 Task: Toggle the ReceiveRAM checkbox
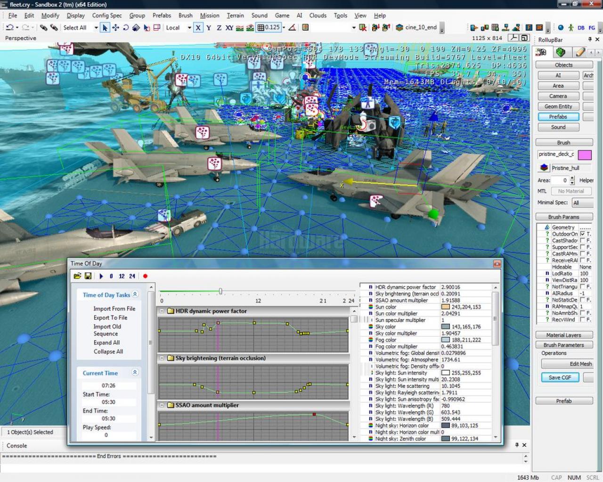pyautogui.click(x=583, y=260)
